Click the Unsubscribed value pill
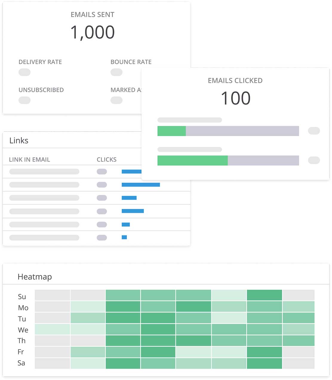This screenshot has height=380, width=332. click(x=24, y=100)
